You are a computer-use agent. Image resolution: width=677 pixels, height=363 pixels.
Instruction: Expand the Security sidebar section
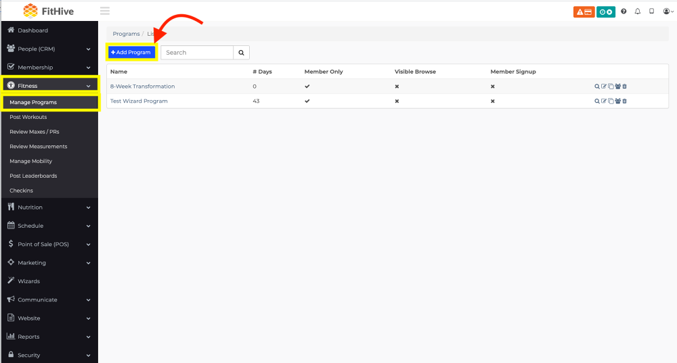[49, 356]
